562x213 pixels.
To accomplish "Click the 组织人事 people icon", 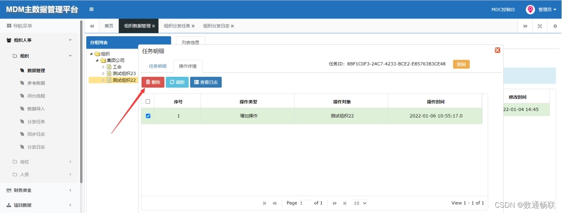I will pyautogui.click(x=9, y=40).
